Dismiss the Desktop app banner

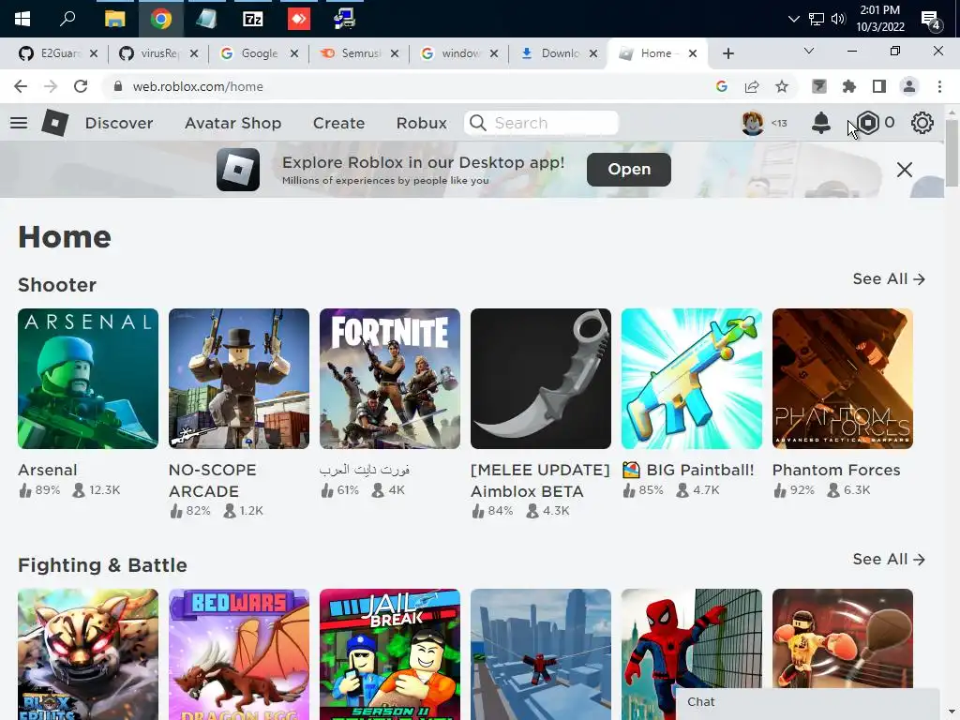tap(905, 170)
